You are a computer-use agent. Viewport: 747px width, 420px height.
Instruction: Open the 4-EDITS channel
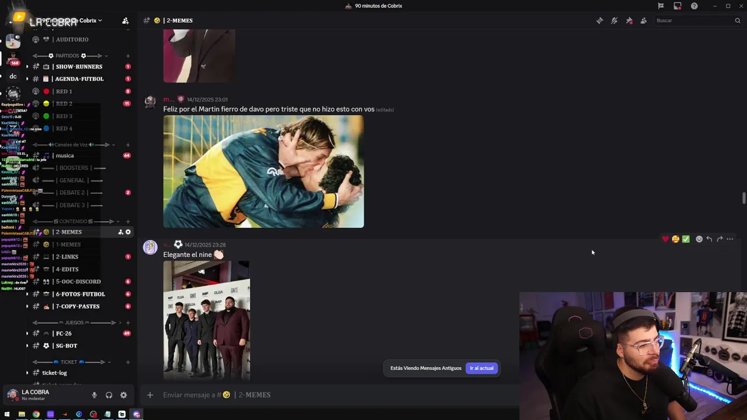point(67,269)
